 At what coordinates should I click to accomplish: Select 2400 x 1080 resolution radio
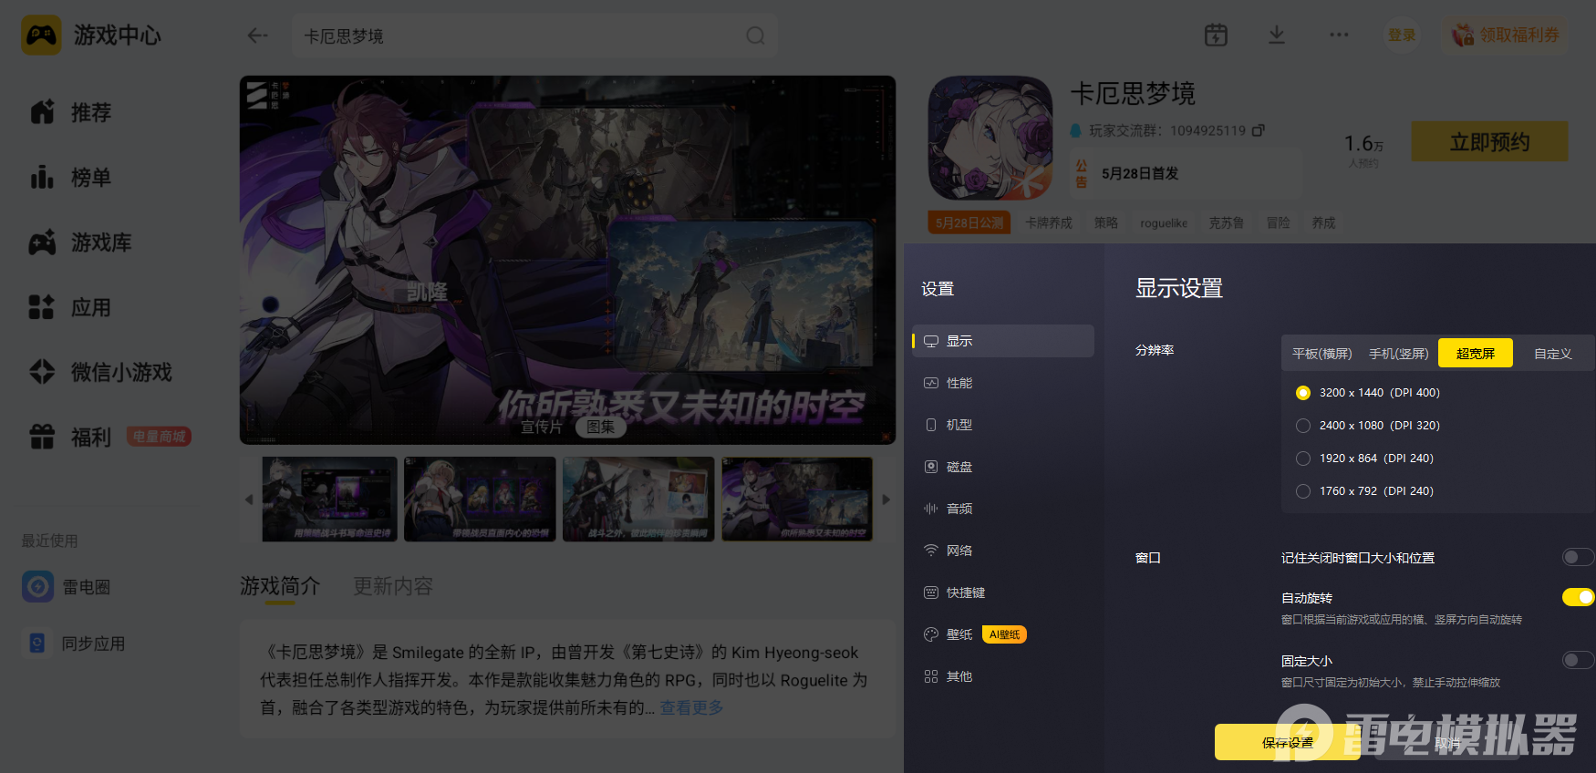1303,426
